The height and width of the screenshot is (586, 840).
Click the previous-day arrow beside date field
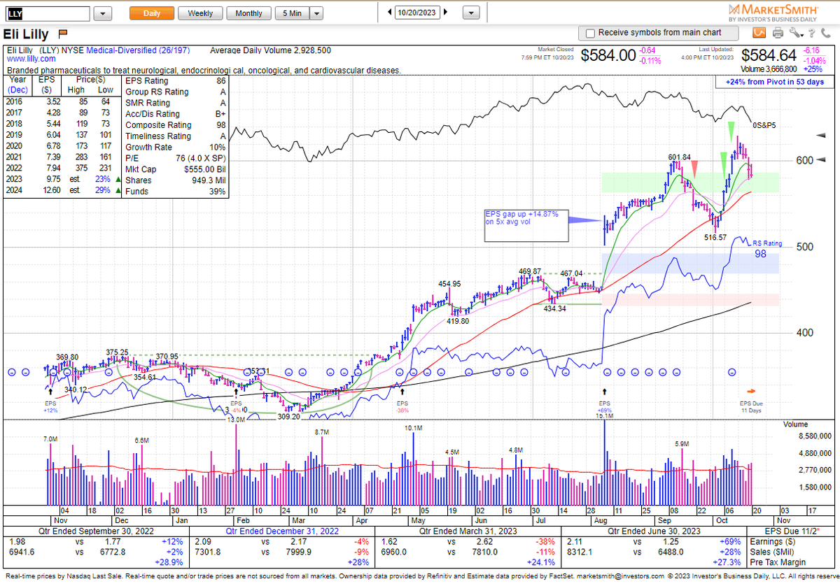[389, 12]
